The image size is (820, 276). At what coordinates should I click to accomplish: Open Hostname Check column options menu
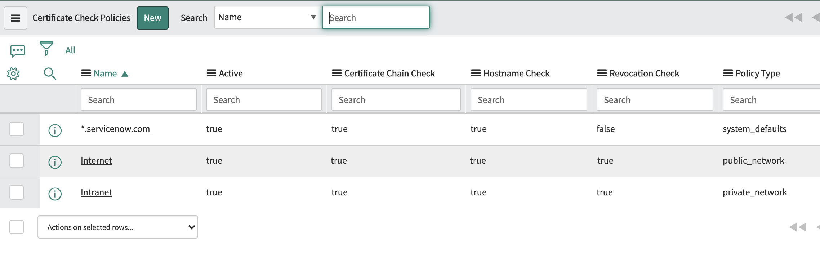point(476,73)
